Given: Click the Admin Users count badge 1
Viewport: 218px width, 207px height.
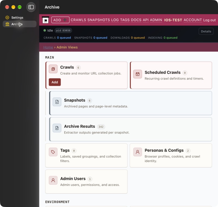Looking at the screenshot, I should click(x=90, y=179).
